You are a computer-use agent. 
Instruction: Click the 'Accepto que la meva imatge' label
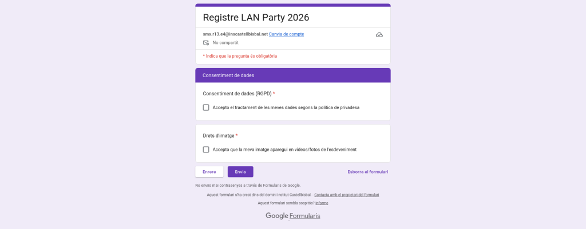(284, 150)
